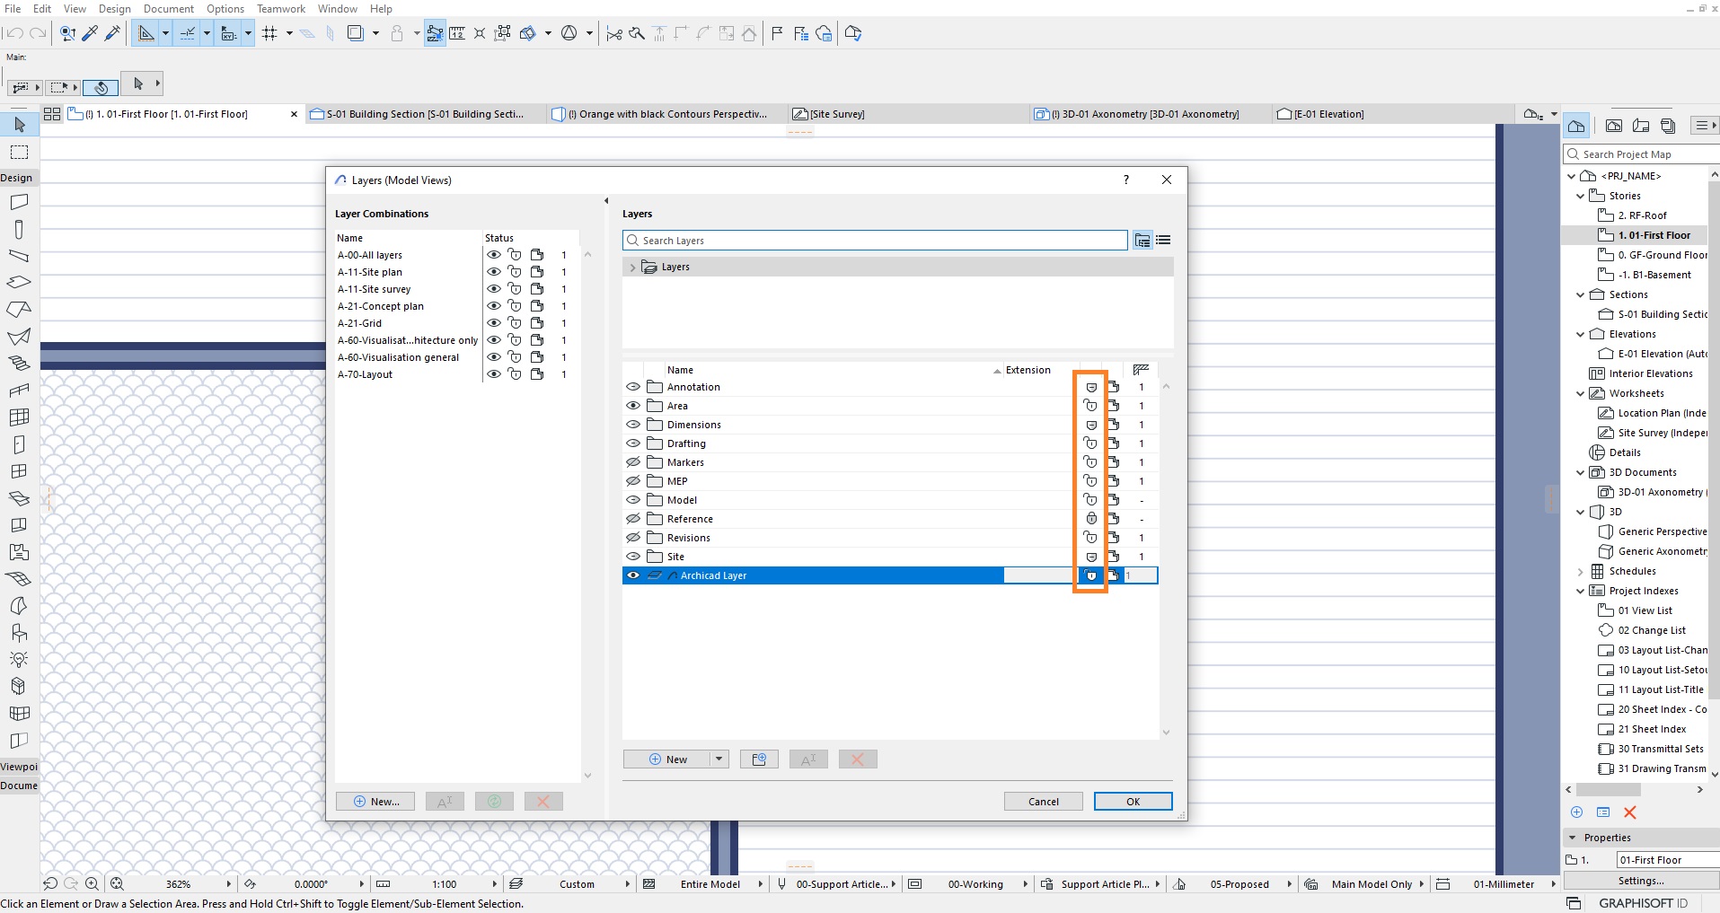
Task: Click Cancel in Layers dialog
Action: point(1043,802)
